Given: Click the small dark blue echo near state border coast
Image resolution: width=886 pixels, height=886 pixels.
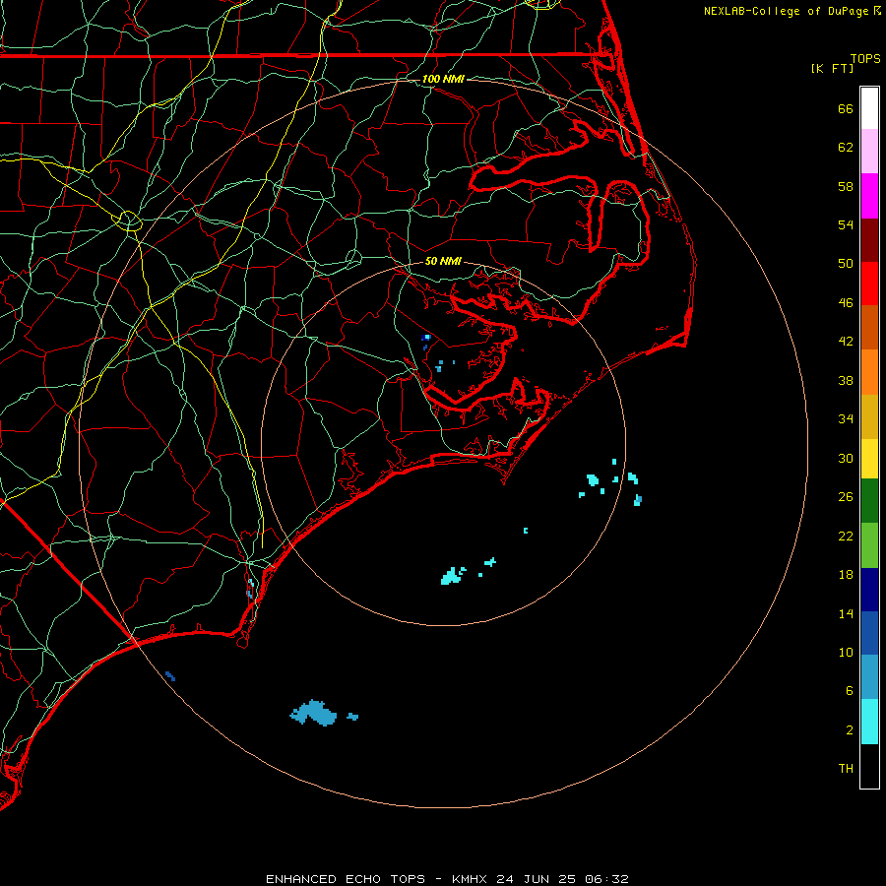Looking at the screenshot, I should tap(170, 675).
